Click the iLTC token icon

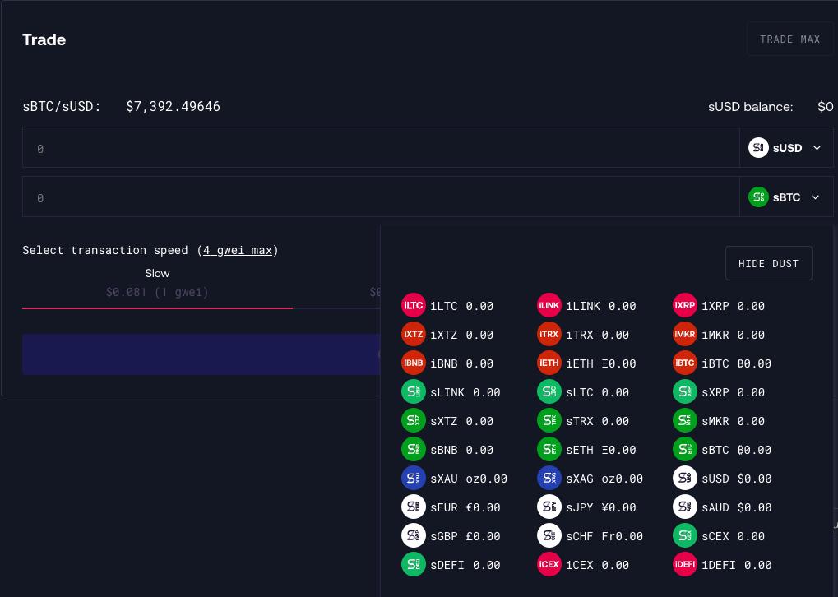click(x=413, y=306)
